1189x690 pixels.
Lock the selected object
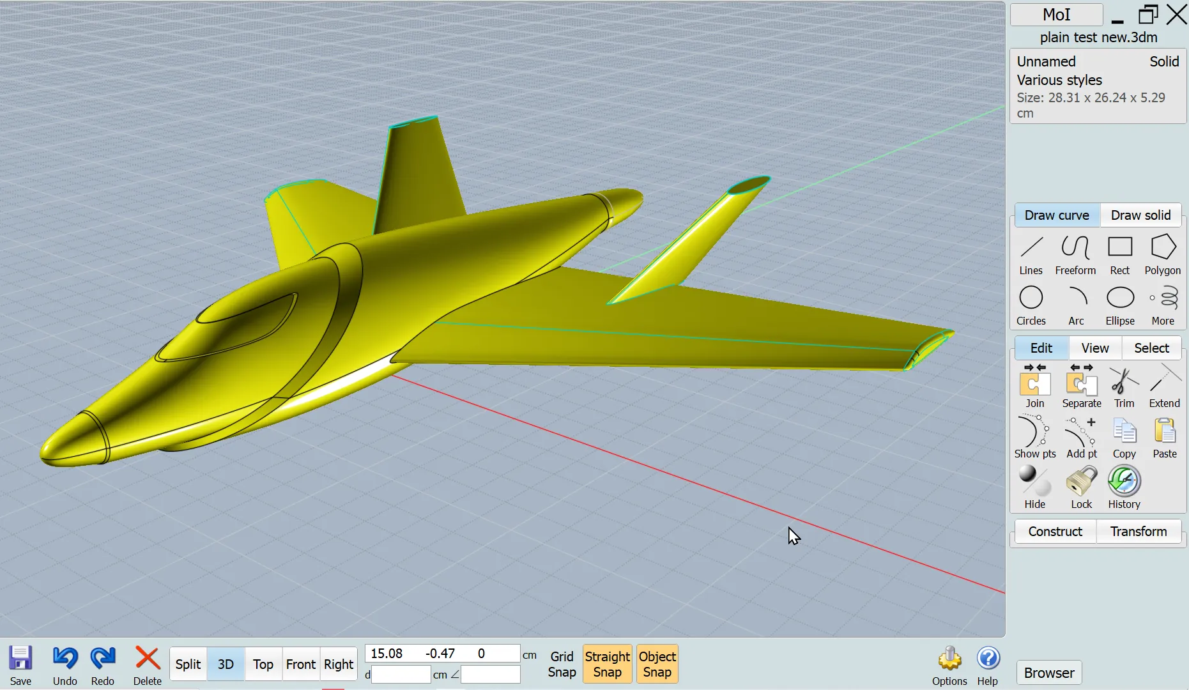point(1081,487)
